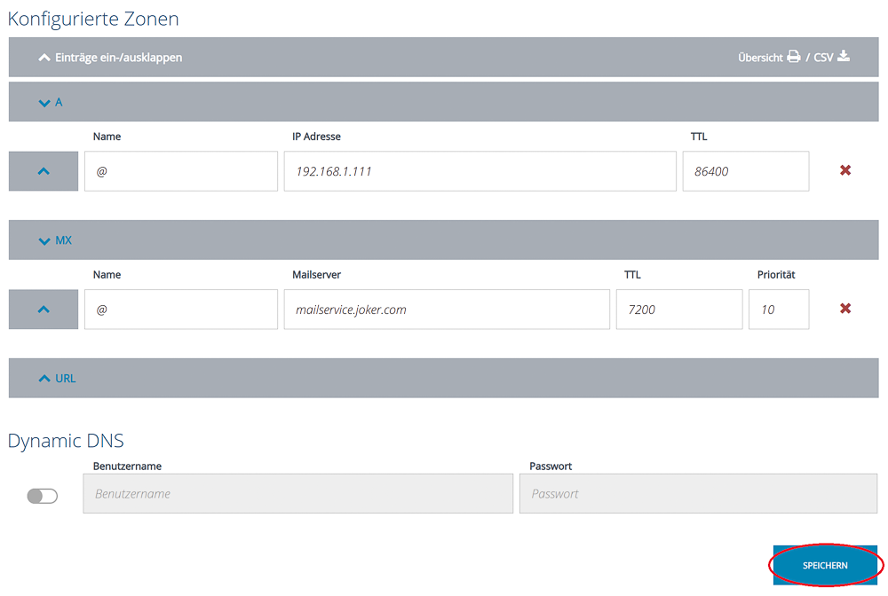Click the A record IP Adresse field
Screen dimensions: 888x596
480,171
